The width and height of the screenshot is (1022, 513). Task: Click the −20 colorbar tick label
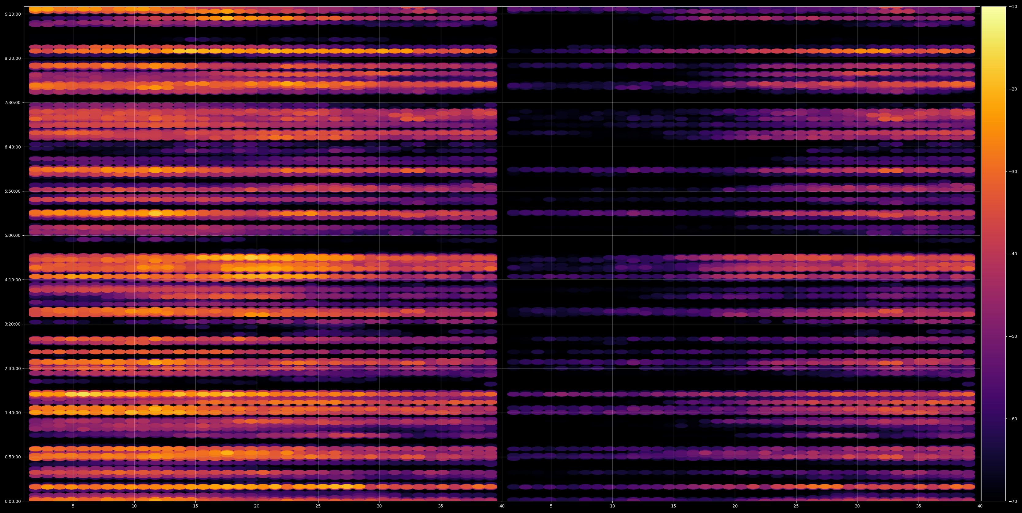[1012, 89]
